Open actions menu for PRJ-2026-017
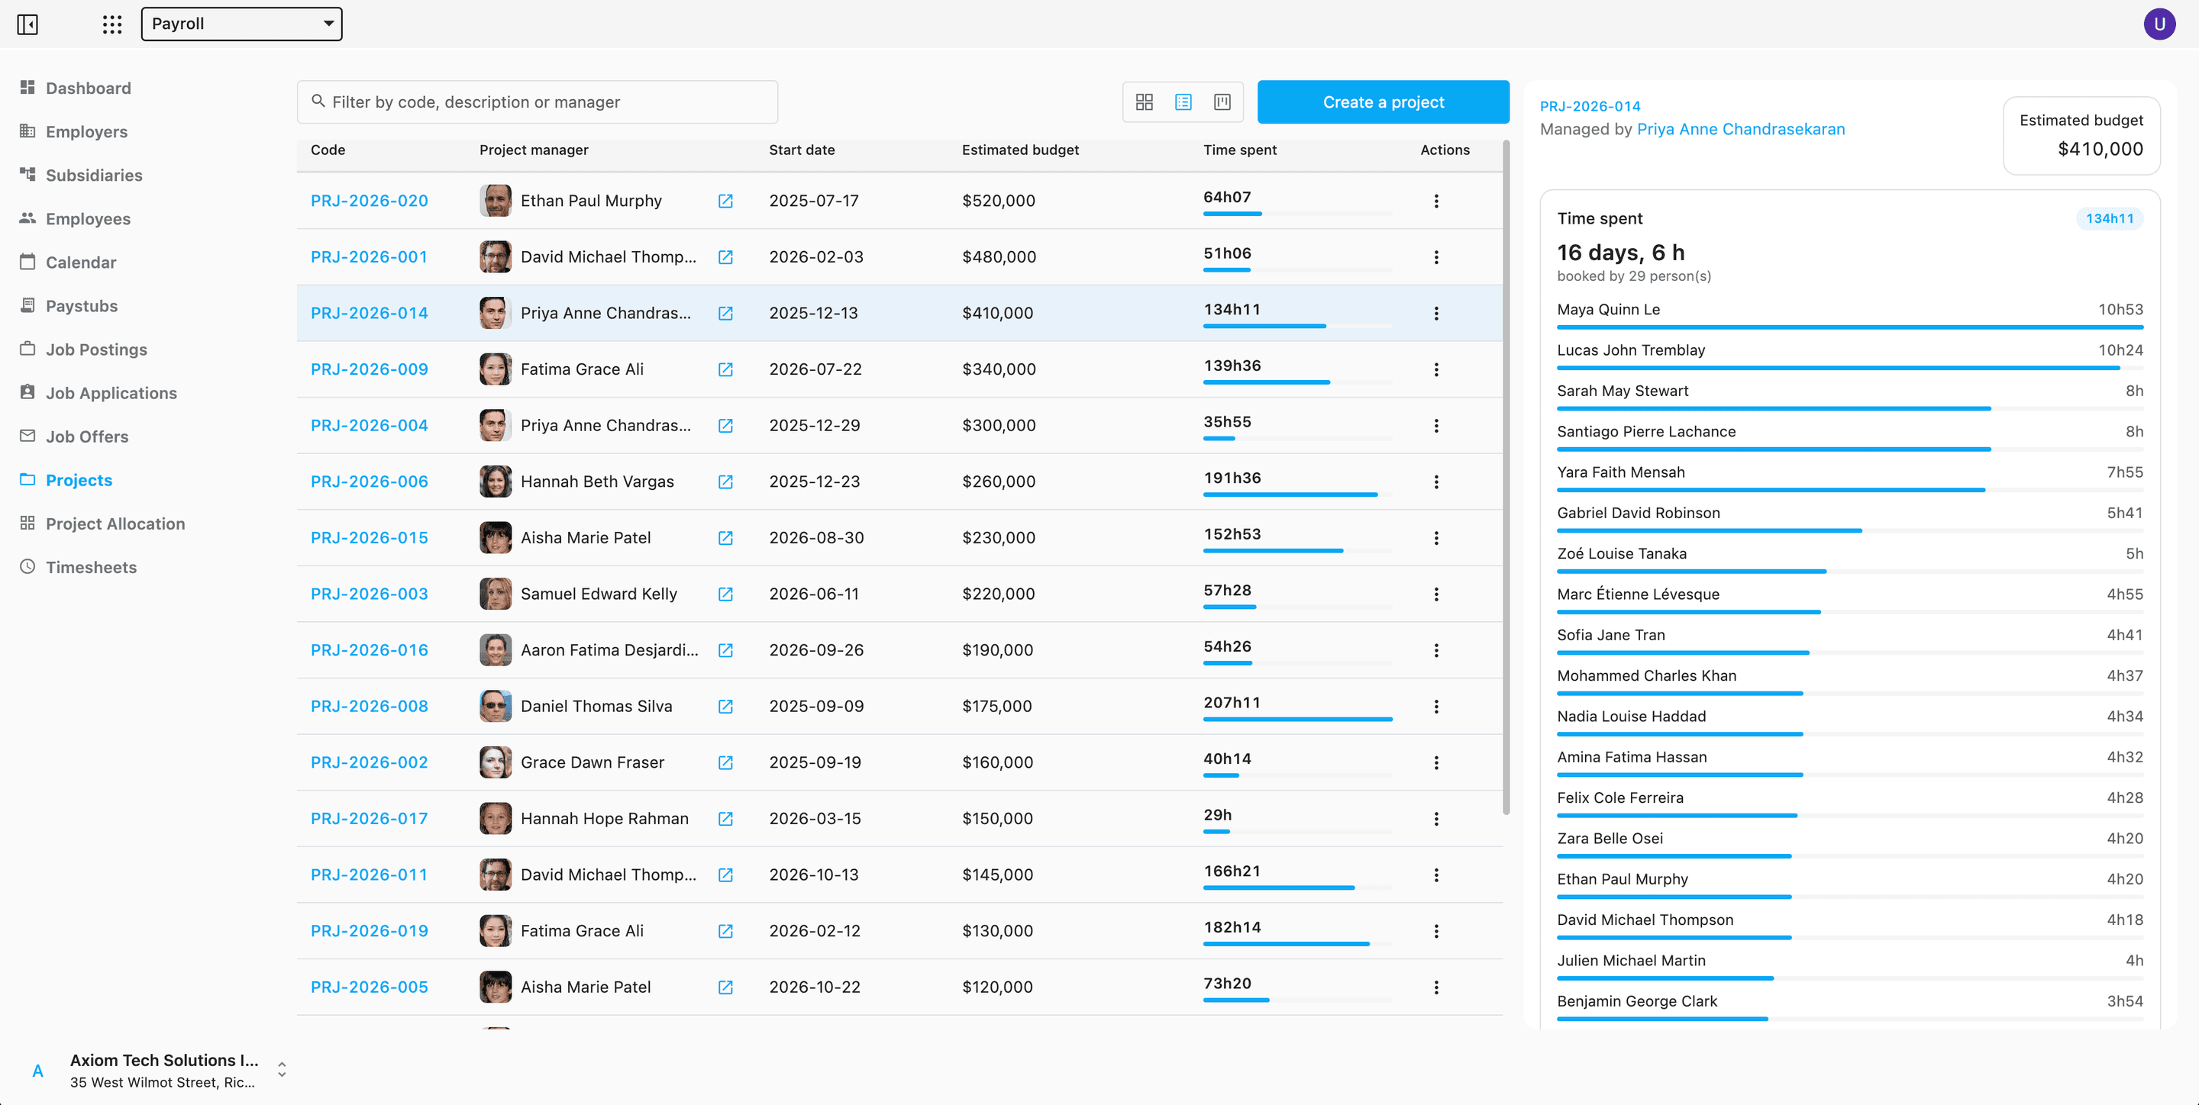Screen dimensions: 2199x1105 pos(1435,819)
